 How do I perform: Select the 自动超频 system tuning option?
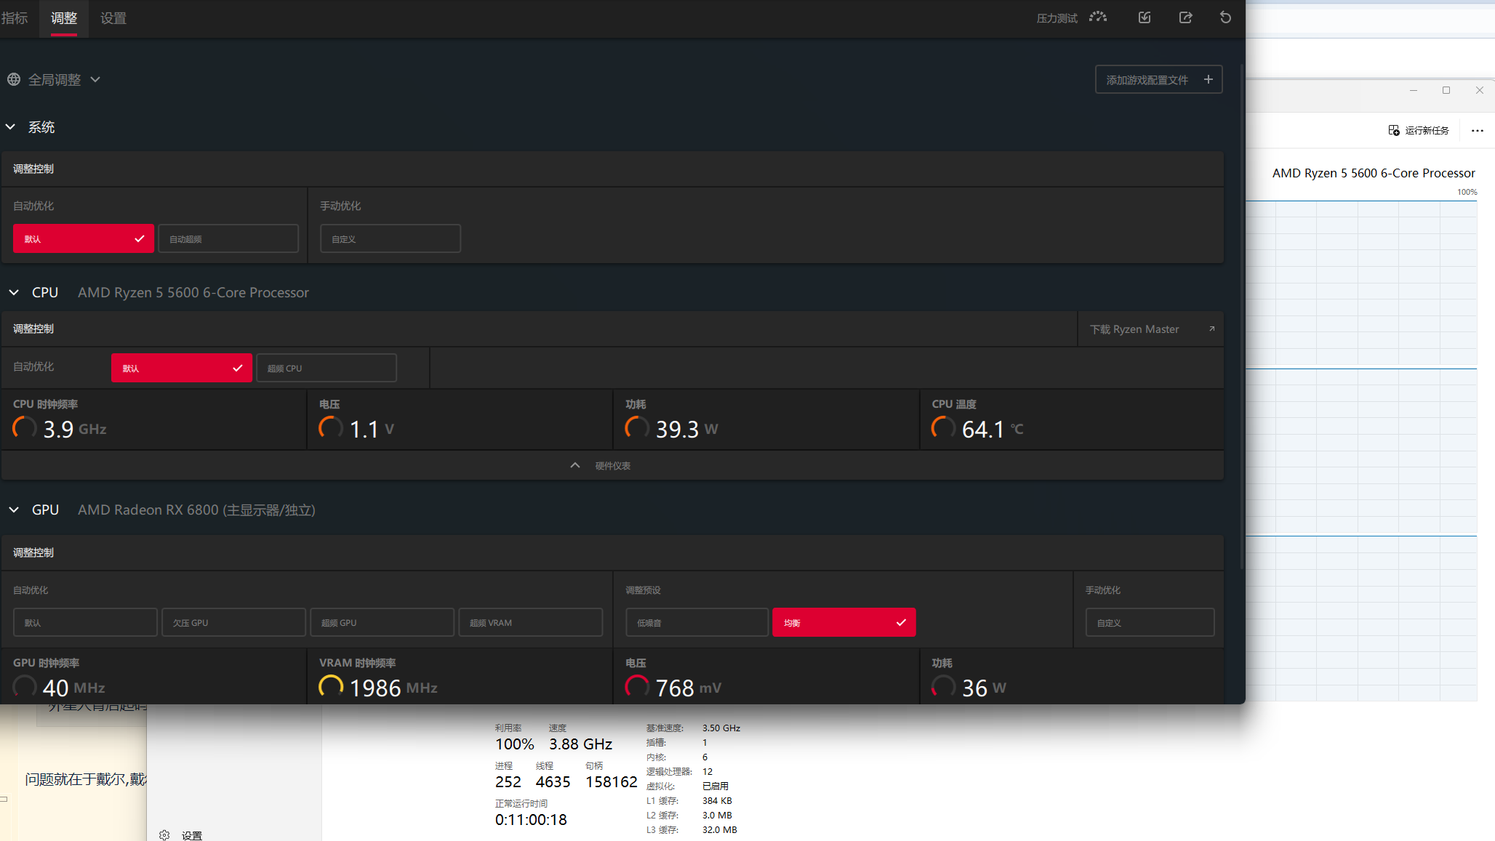[228, 238]
